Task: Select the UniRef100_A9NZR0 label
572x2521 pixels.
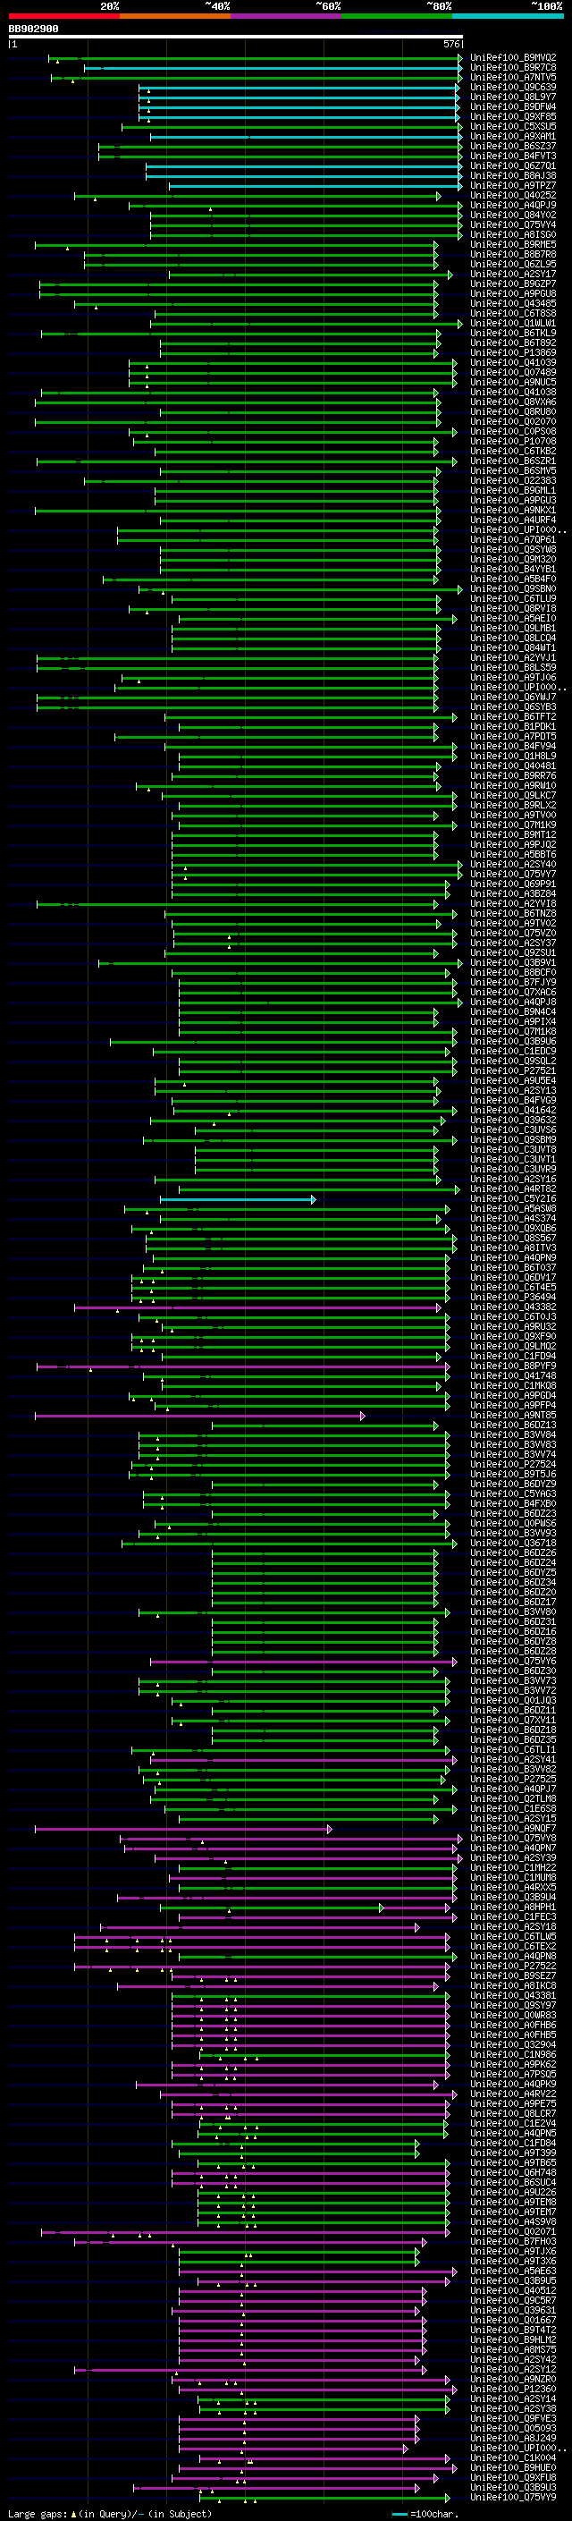Action: coord(513,2379)
